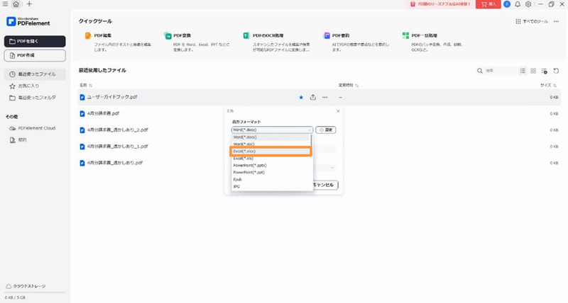
Task: Expand the lower dropdown in dialog
Action: click(332, 168)
